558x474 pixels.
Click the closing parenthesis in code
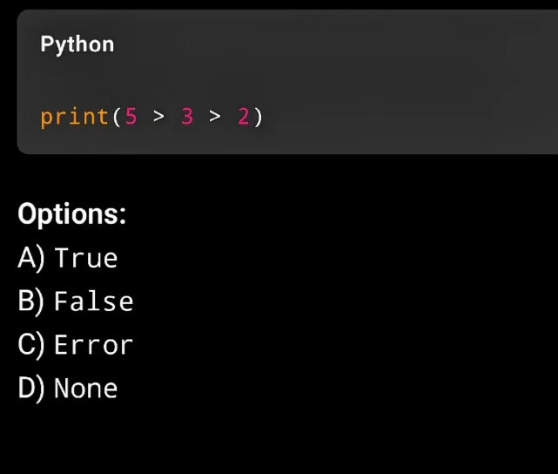258,116
